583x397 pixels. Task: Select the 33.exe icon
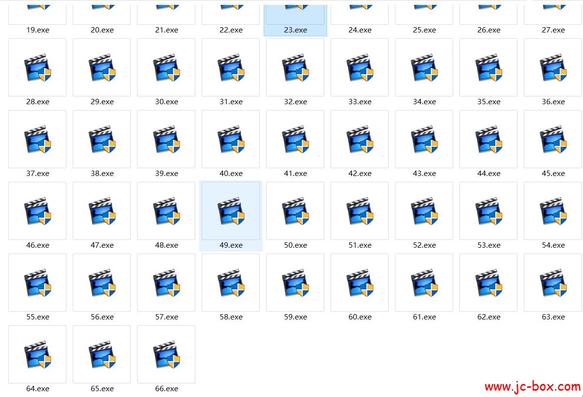click(x=360, y=67)
